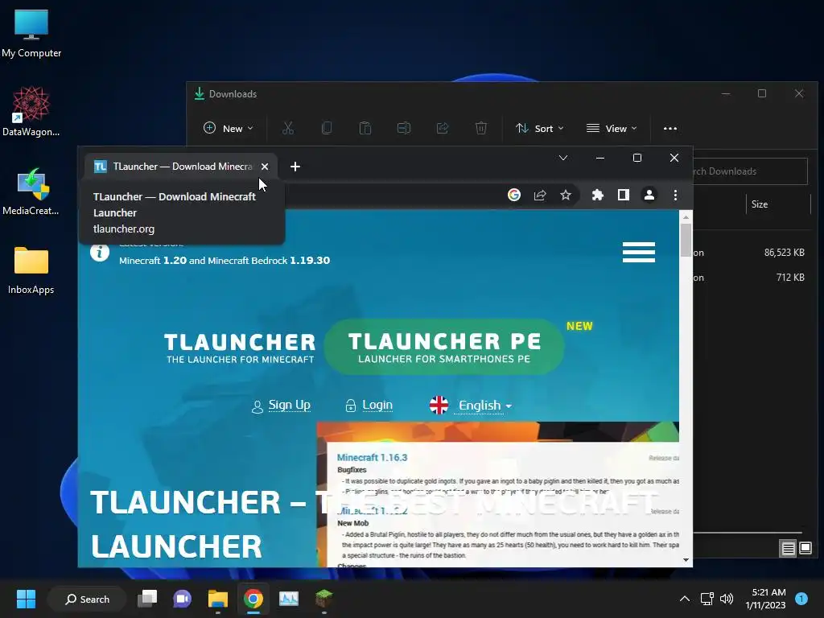Click the network icon in system tray

click(x=707, y=599)
